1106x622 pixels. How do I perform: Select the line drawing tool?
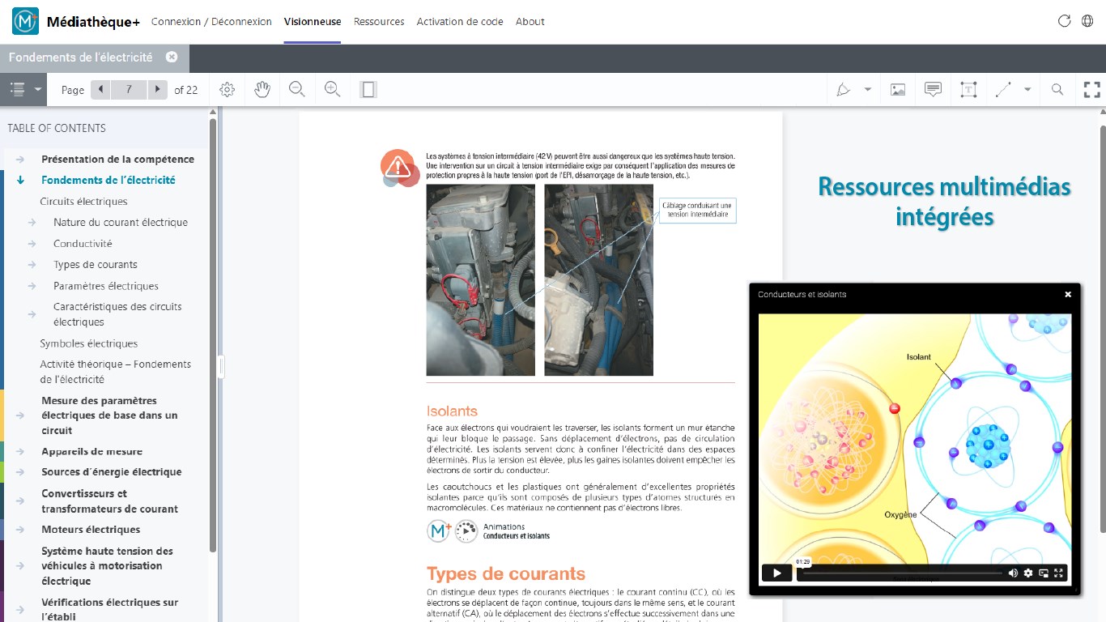click(1003, 90)
